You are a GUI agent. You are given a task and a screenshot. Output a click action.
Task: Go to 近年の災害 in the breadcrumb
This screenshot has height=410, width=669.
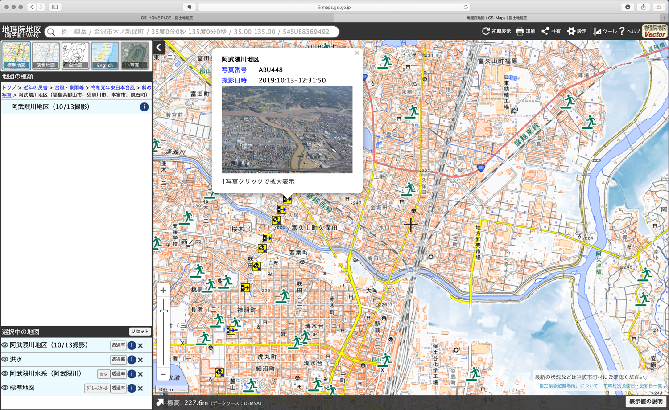[36, 88]
